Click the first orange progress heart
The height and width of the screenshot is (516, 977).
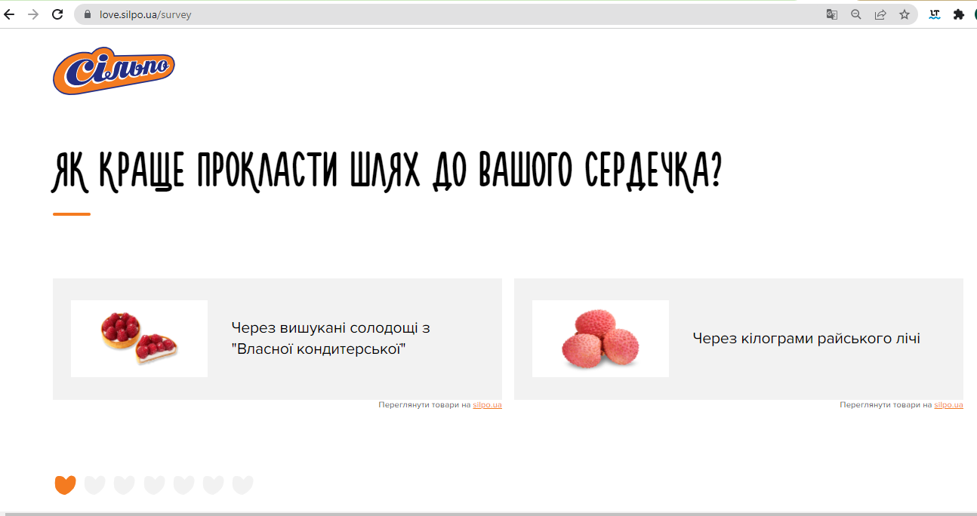tap(66, 485)
